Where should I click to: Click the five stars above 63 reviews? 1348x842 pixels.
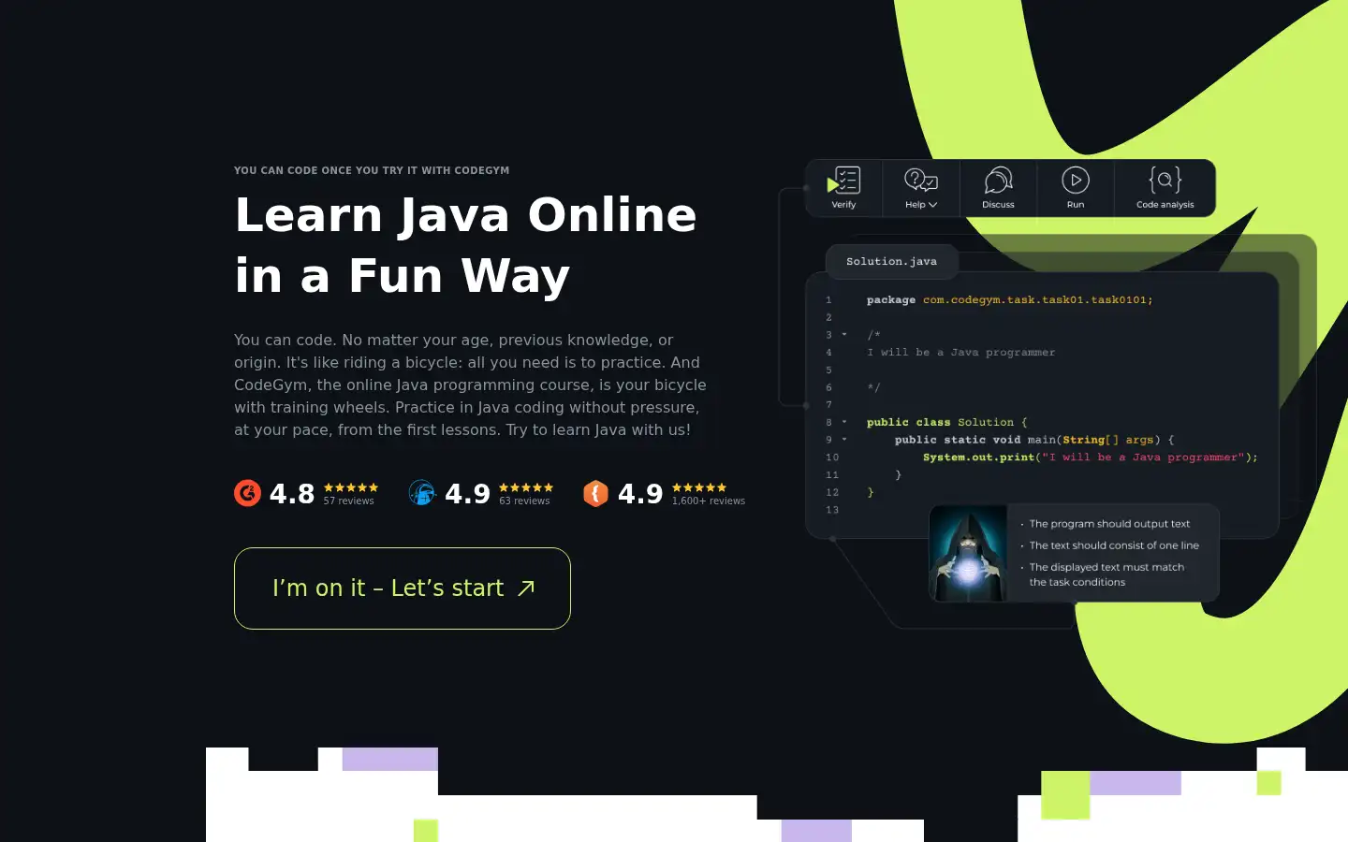tap(526, 487)
